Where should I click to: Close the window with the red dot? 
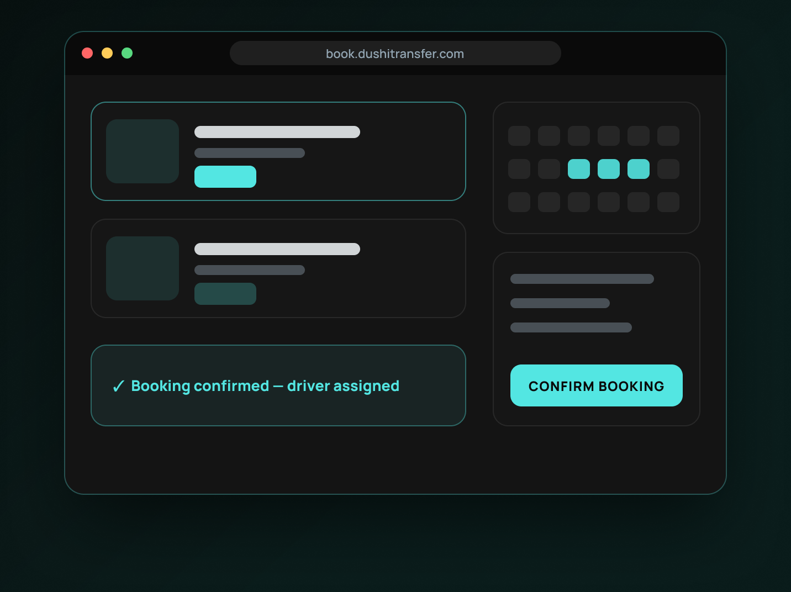87,53
